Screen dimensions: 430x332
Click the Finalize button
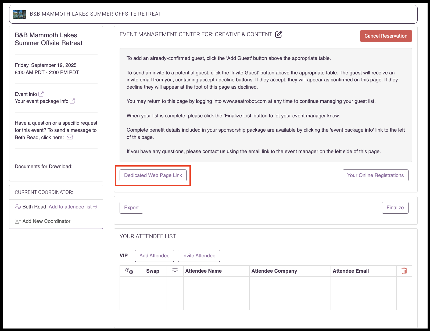click(395, 208)
